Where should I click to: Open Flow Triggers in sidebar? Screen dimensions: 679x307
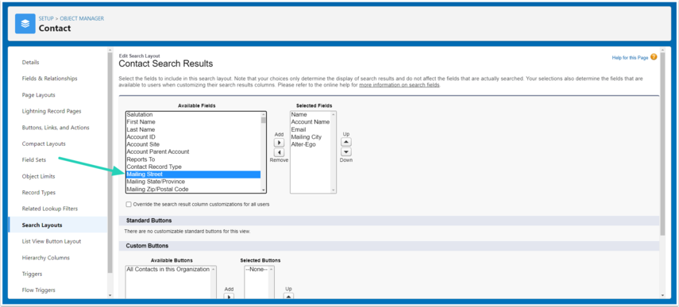click(x=39, y=290)
